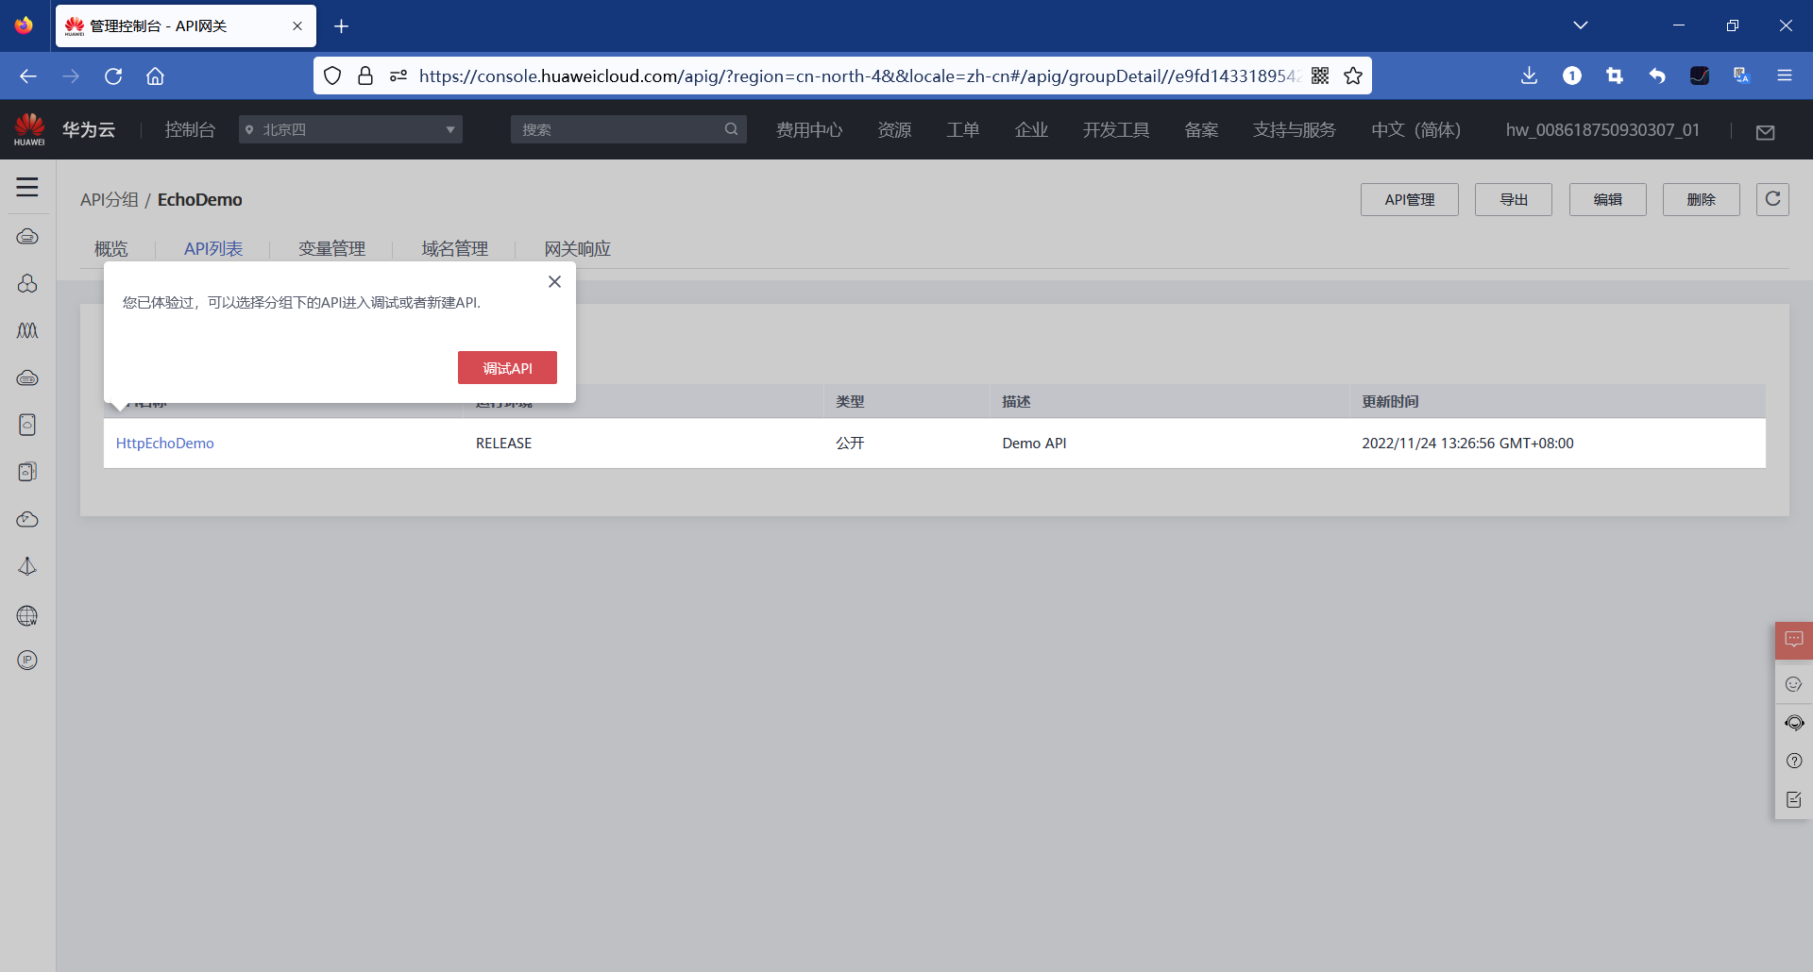Switch to the 概览 tab
1813x972 pixels.
click(x=111, y=248)
